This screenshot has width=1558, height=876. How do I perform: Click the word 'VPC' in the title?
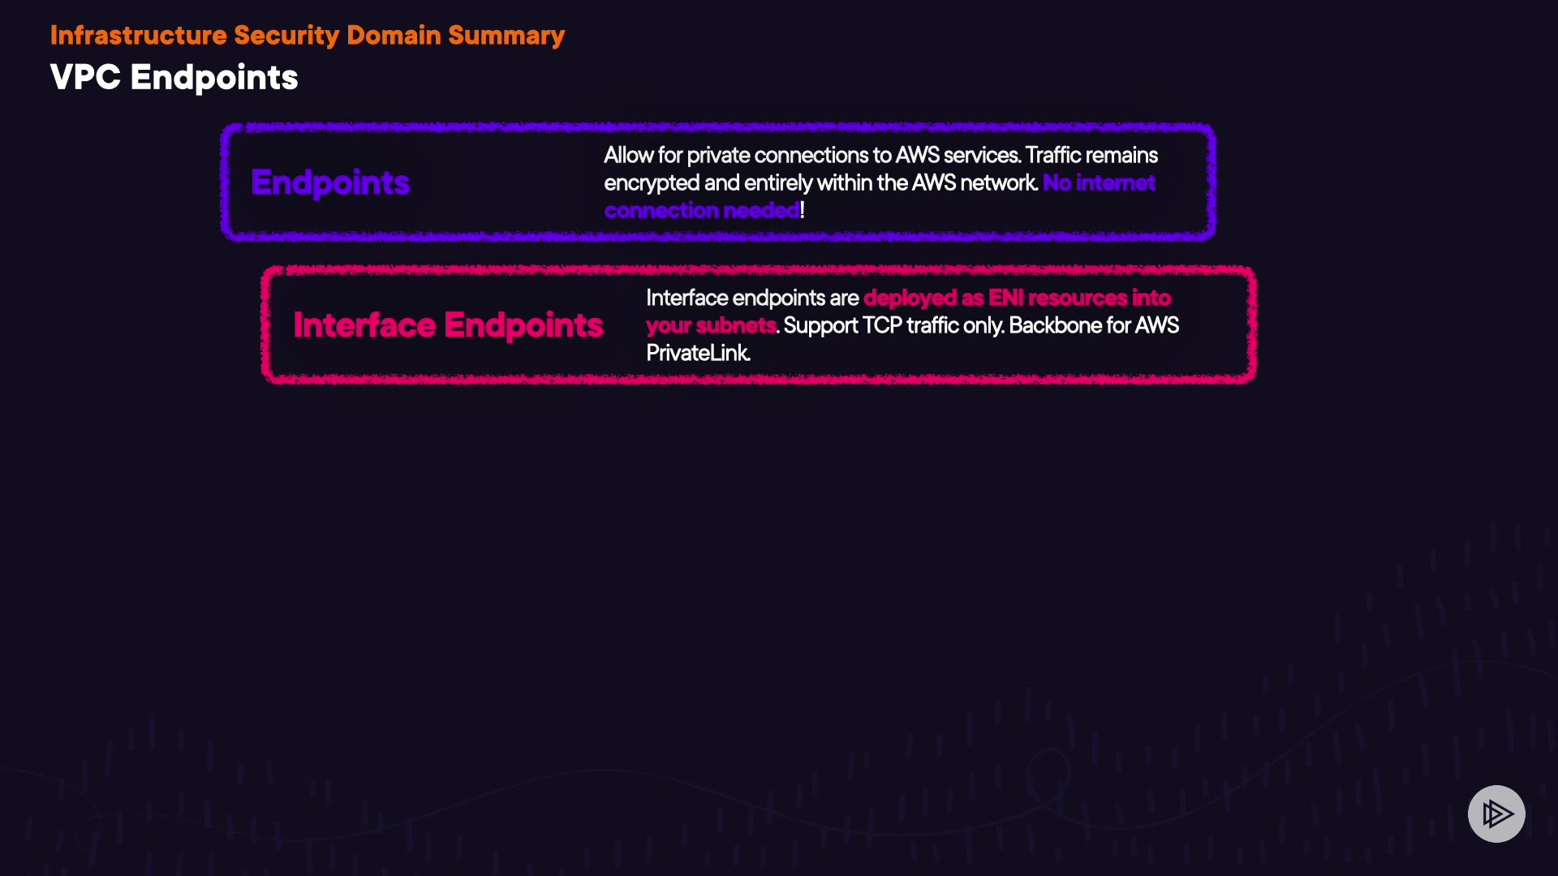coord(85,78)
